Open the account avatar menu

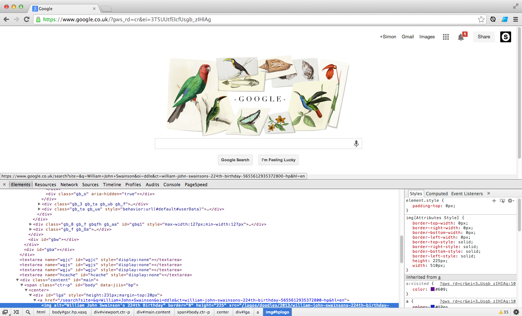pyautogui.click(x=506, y=37)
